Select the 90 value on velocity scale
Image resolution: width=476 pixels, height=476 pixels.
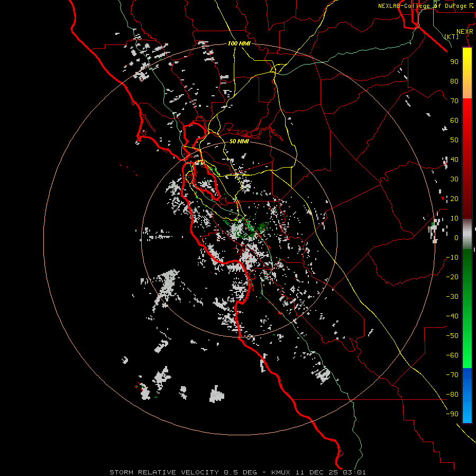click(454, 62)
